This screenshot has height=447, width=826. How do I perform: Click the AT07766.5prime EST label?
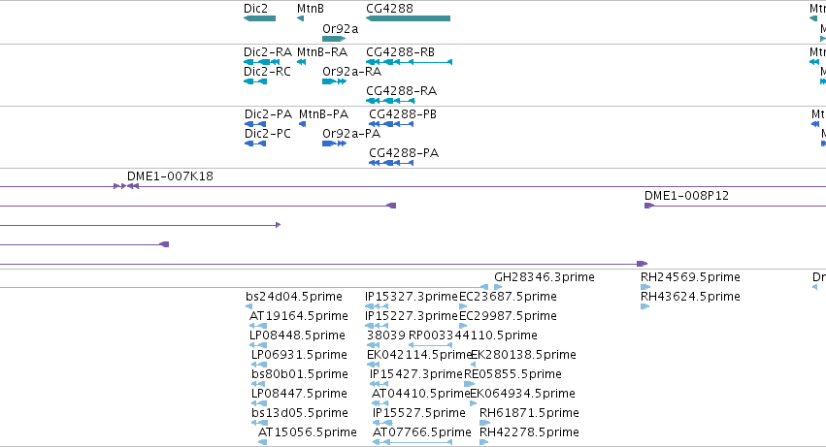tap(422, 433)
